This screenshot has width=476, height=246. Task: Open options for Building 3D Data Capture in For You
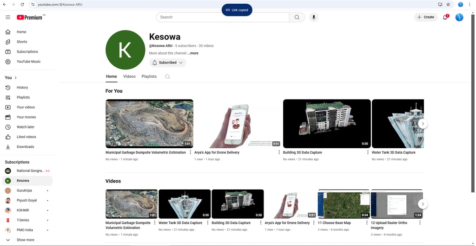[x=368, y=152]
